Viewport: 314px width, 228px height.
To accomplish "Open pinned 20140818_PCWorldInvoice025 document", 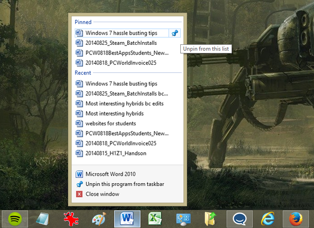I will click(x=122, y=63).
